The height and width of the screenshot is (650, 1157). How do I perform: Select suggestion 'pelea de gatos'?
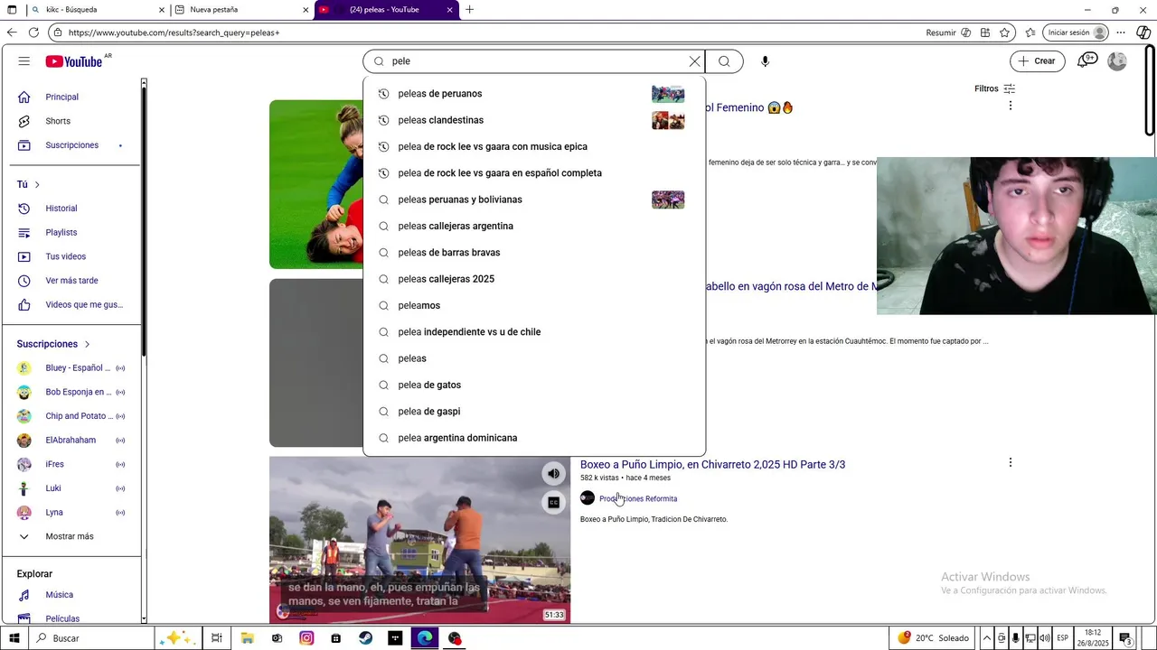534,385
